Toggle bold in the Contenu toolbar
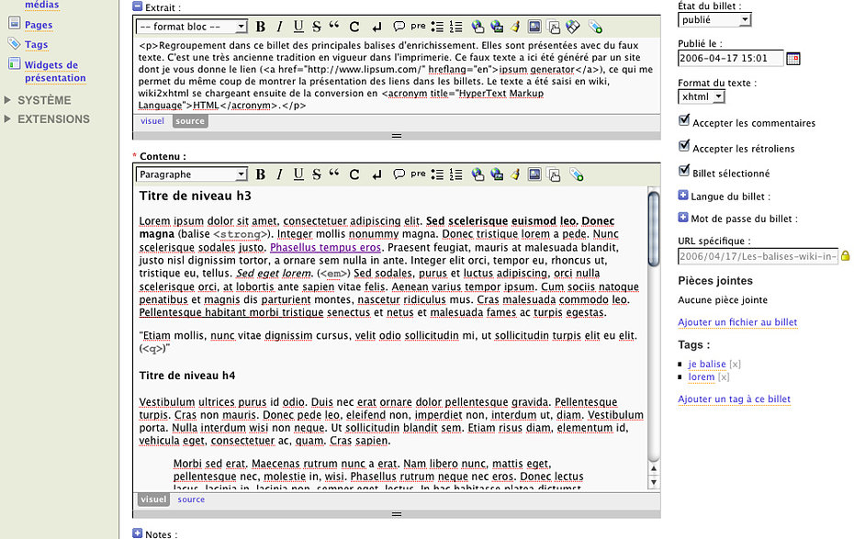Image resolution: width=854 pixels, height=539 pixels. (261, 174)
